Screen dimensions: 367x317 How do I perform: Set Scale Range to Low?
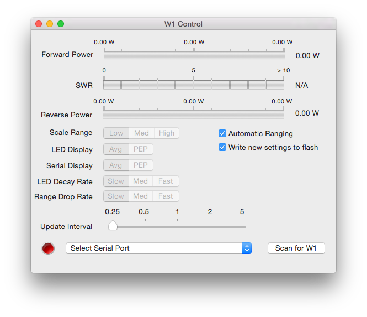coord(116,133)
